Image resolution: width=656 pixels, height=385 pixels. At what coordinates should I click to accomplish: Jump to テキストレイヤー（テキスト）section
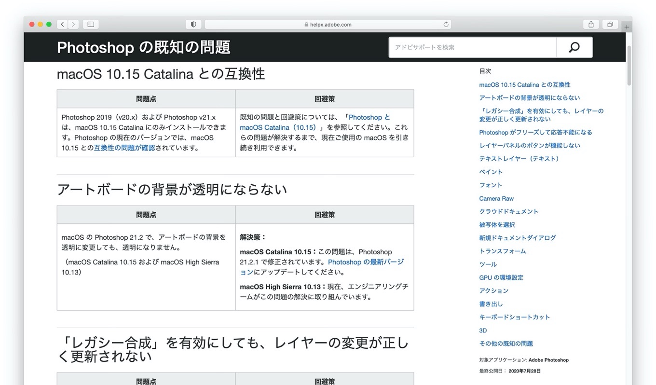(x=520, y=158)
